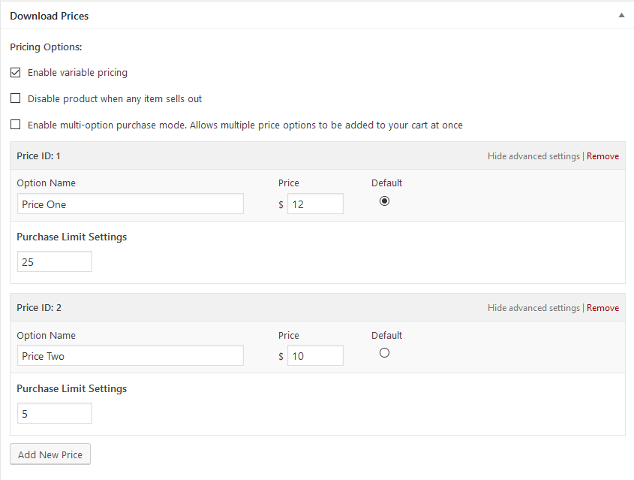The height and width of the screenshot is (480, 634).
Task: Click Option Name field containing Price One
Action: coord(130,204)
